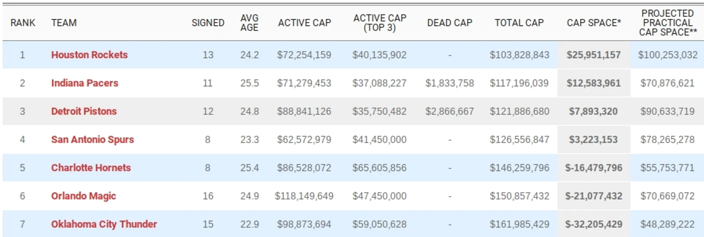Click Orlando's $118,149,649 active cap value
The width and height of the screenshot is (704, 237).
(x=304, y=196)
